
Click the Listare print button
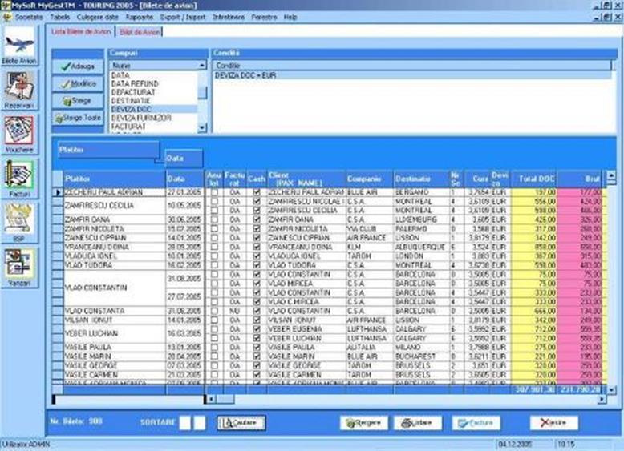[x=418, y=423]
